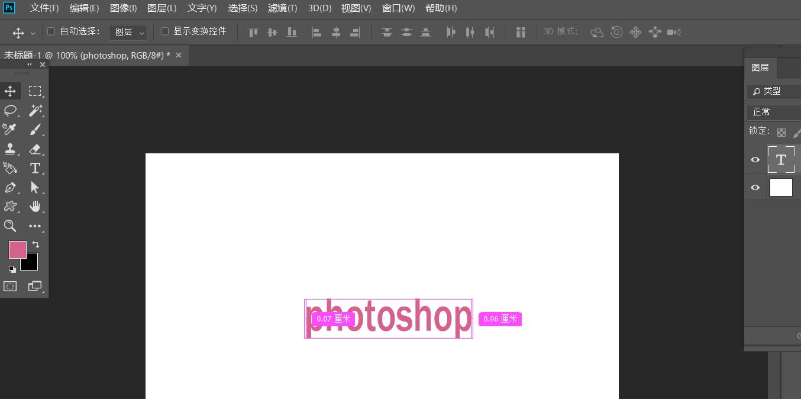Viewport: 801px width, 399px height.
Task: Select the Magic Wand tool
Action: tap(35, 110)
